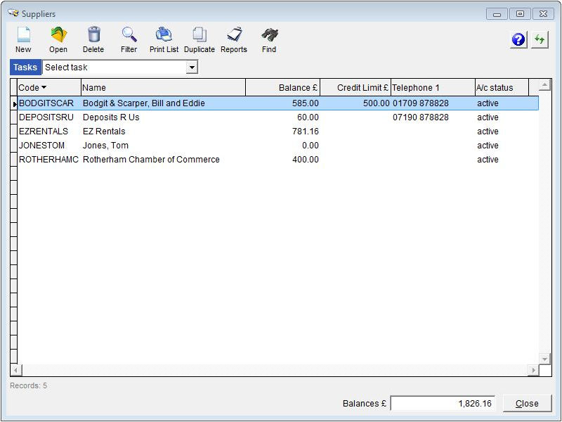Click the 400.00 balance value

[x=306, y=160]
